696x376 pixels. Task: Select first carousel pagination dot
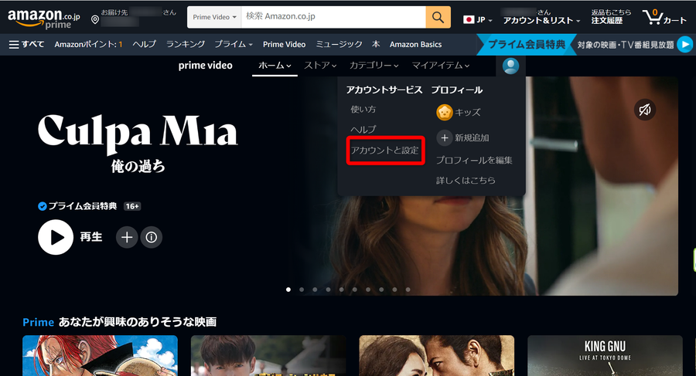point(288,290)
